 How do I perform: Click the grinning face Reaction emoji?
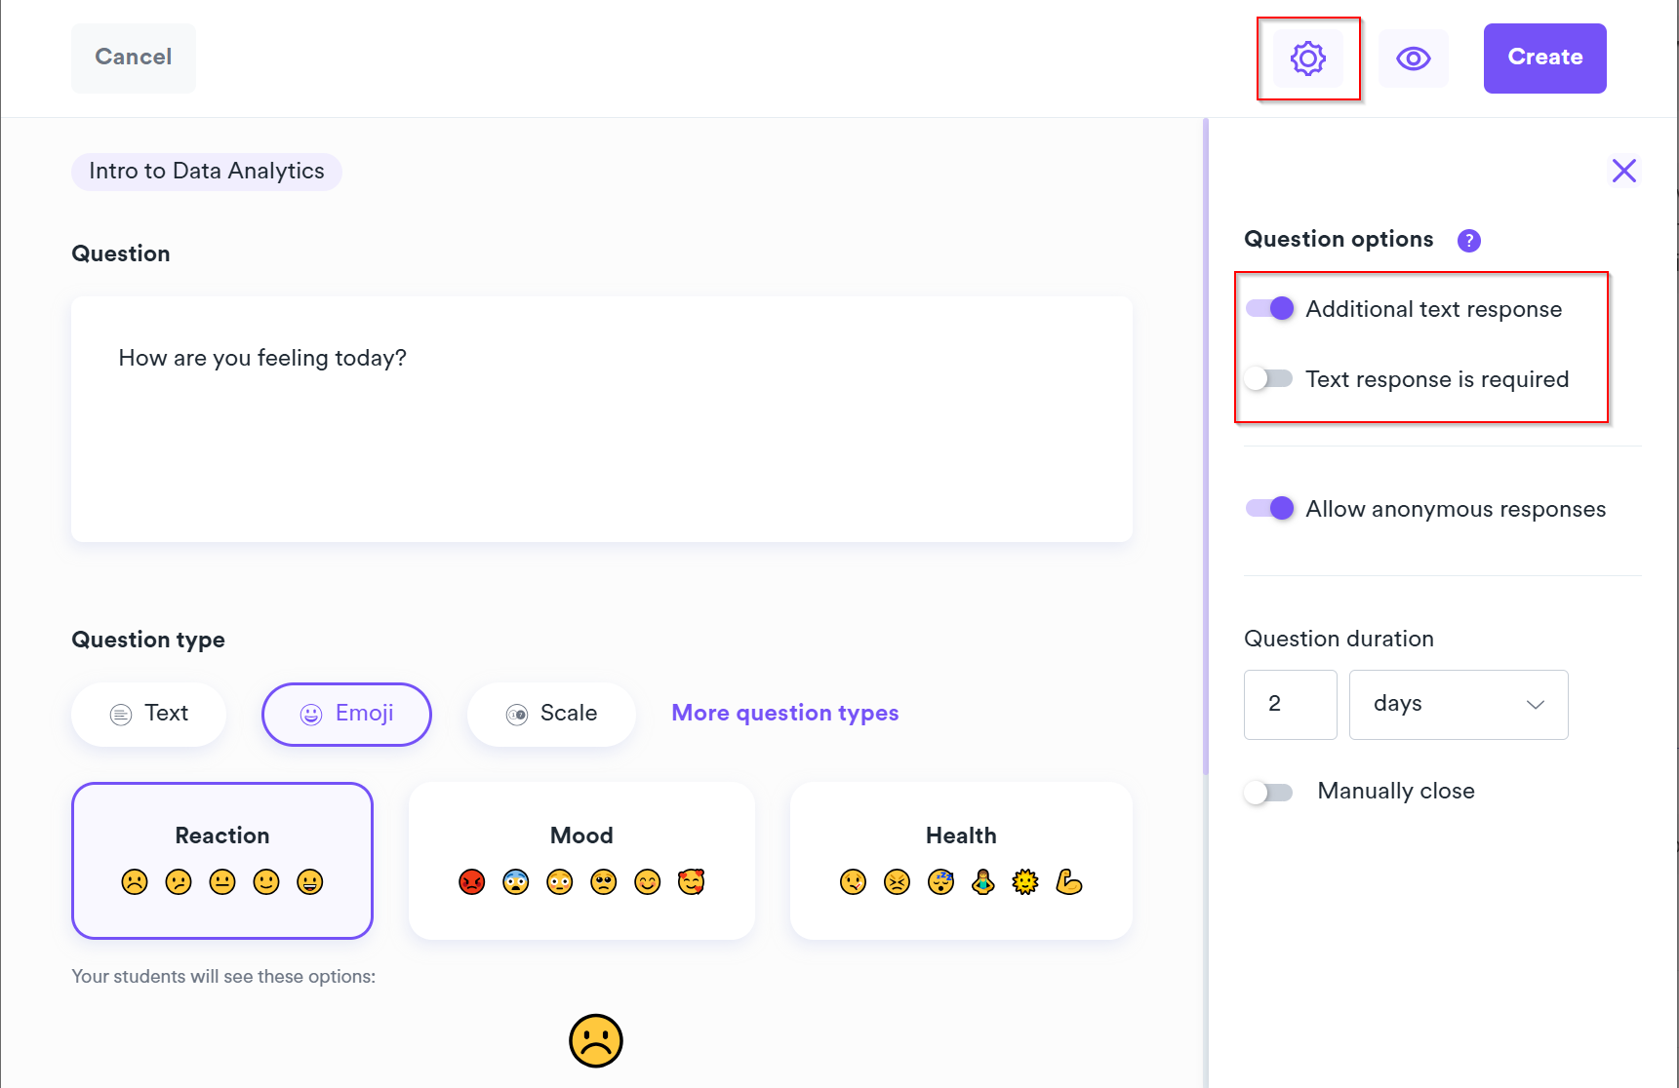tap(310, 882)
